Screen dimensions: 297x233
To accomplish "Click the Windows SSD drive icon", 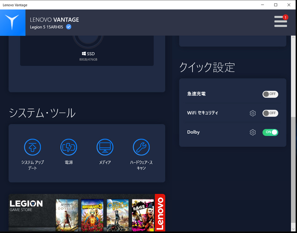I will (x=84, y=54).
